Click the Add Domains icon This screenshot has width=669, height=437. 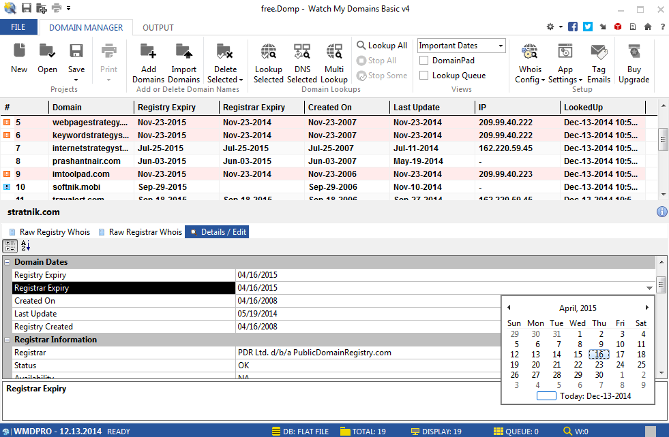click(148, 50)
